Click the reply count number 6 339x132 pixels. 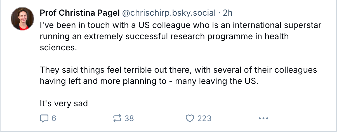coord(54,118)
